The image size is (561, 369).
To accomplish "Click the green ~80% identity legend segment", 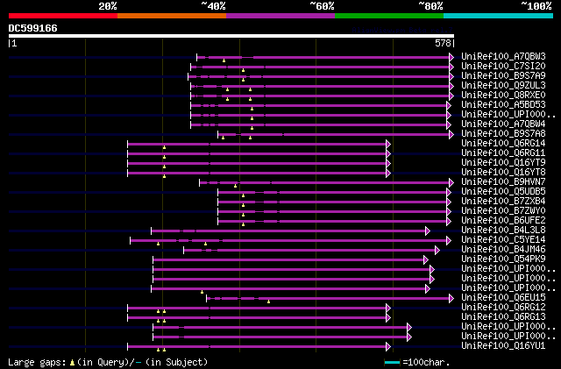I will 389,16.
